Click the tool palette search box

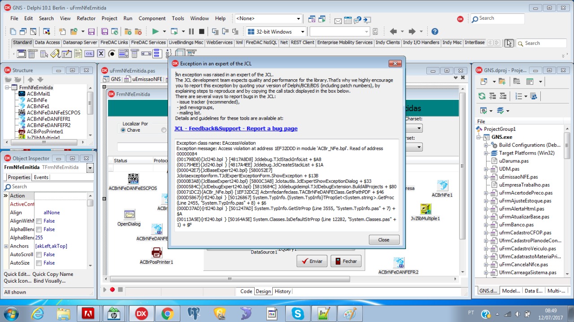coord(541,43)
